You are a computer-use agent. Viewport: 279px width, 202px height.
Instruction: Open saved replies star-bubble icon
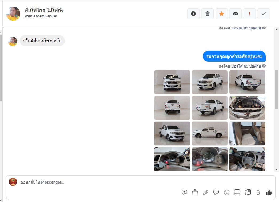[184, 192]
